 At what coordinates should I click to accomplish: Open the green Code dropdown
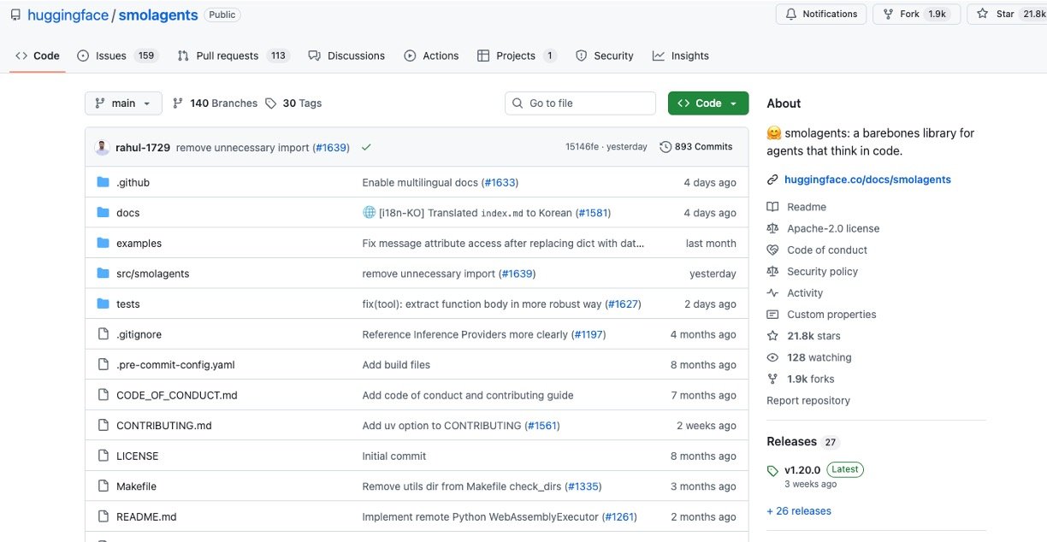click(x=707, y=103)
